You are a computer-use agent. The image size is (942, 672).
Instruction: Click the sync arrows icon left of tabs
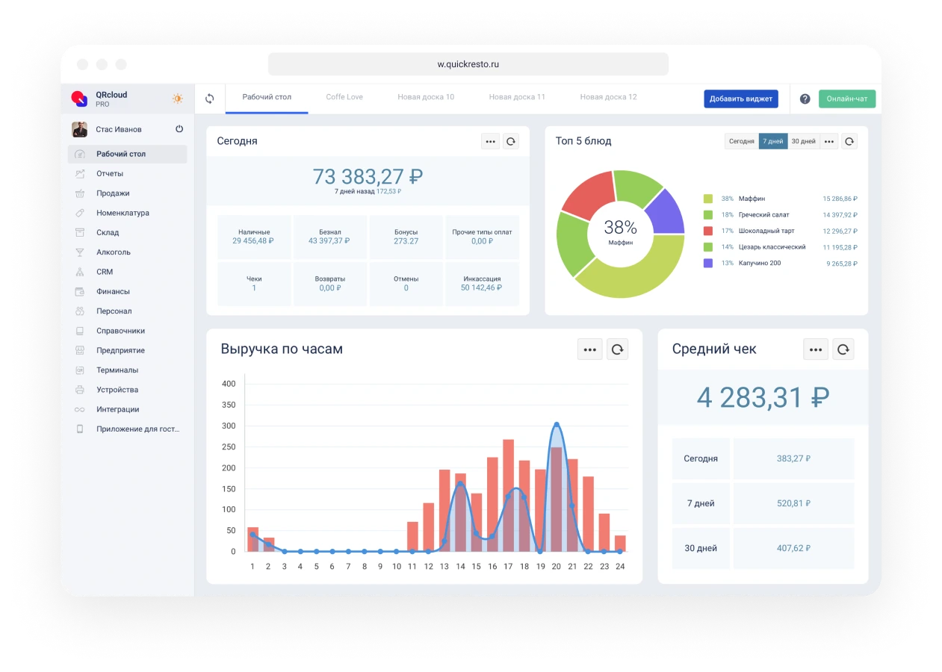click(210, 99)
